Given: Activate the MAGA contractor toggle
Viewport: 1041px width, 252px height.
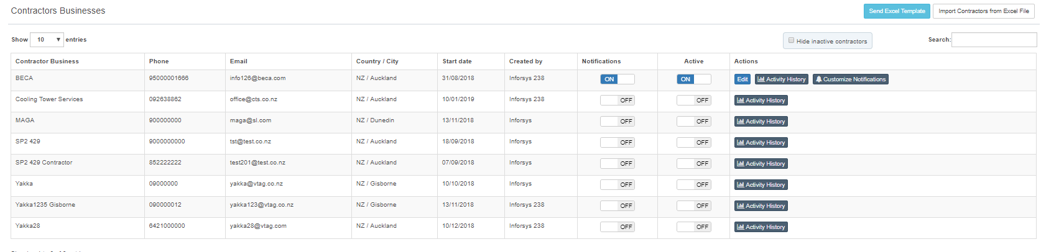Looking at the screenshot, I should [x=693, y=122].
